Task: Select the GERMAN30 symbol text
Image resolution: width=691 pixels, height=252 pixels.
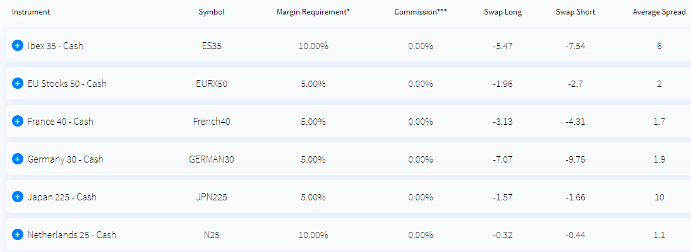Action: (x=212, y=159)
